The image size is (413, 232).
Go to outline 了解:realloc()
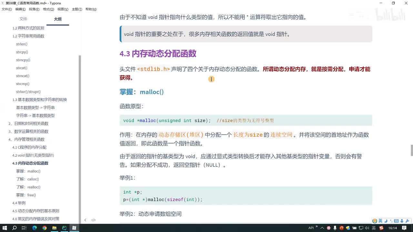(x=28, y=187)
